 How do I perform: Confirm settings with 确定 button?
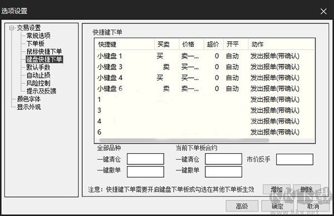pyautogui.click(x=278, y=206)
